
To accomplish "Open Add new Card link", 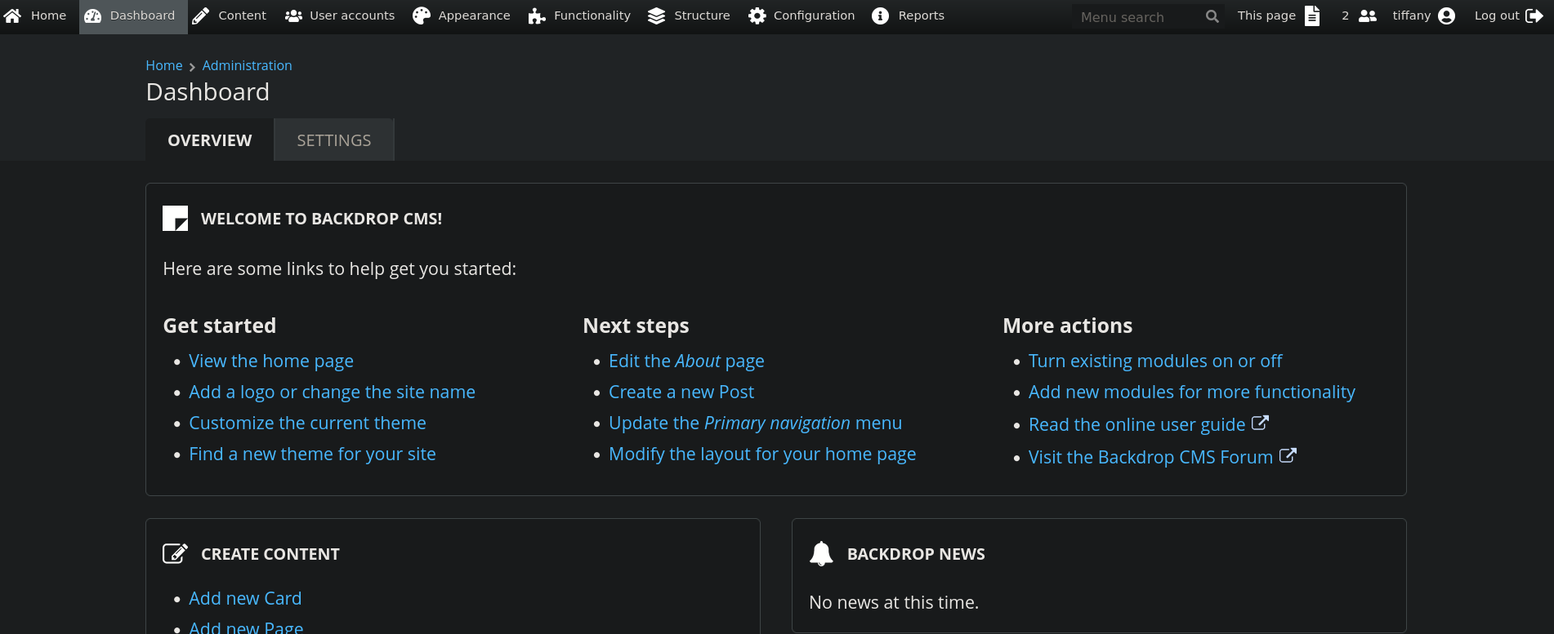I will pos(245,598).
